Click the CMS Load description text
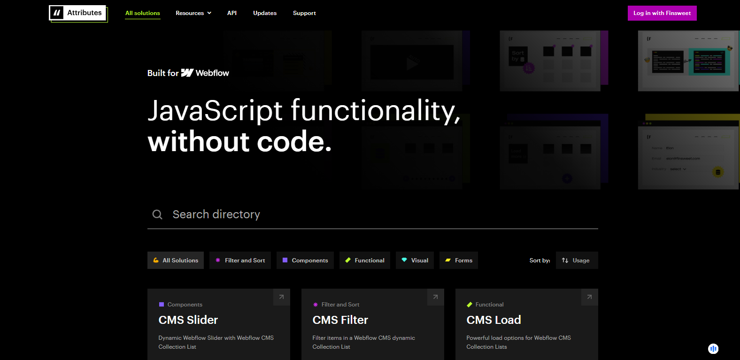 click(x=519, y=342)
